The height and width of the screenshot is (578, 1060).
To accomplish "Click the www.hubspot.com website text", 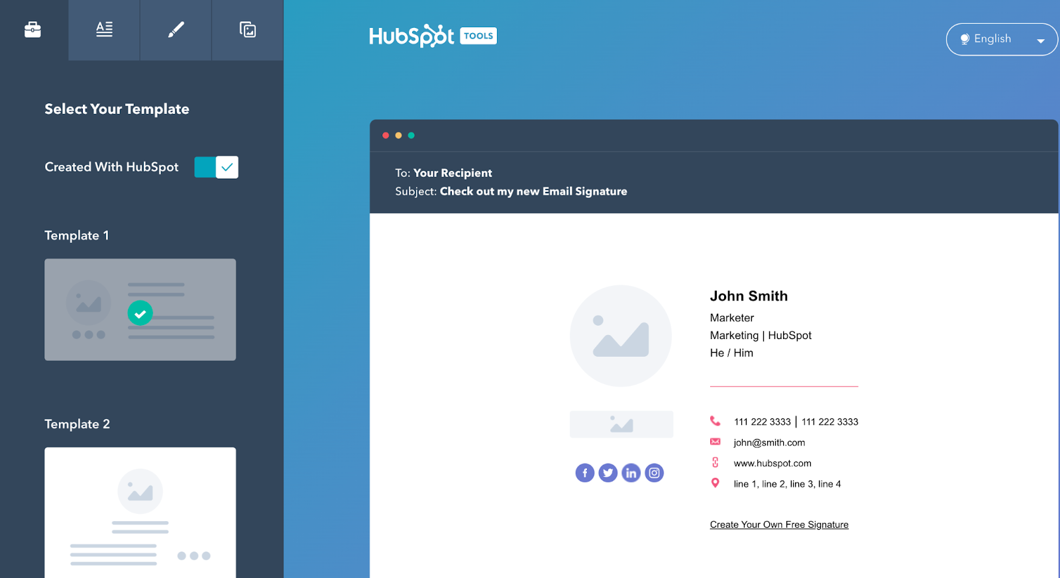I will [772, 463].
